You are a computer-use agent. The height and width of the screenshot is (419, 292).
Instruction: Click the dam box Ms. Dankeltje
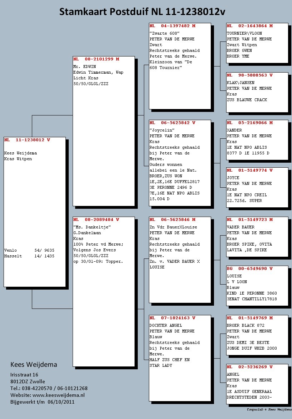point(104,291)
